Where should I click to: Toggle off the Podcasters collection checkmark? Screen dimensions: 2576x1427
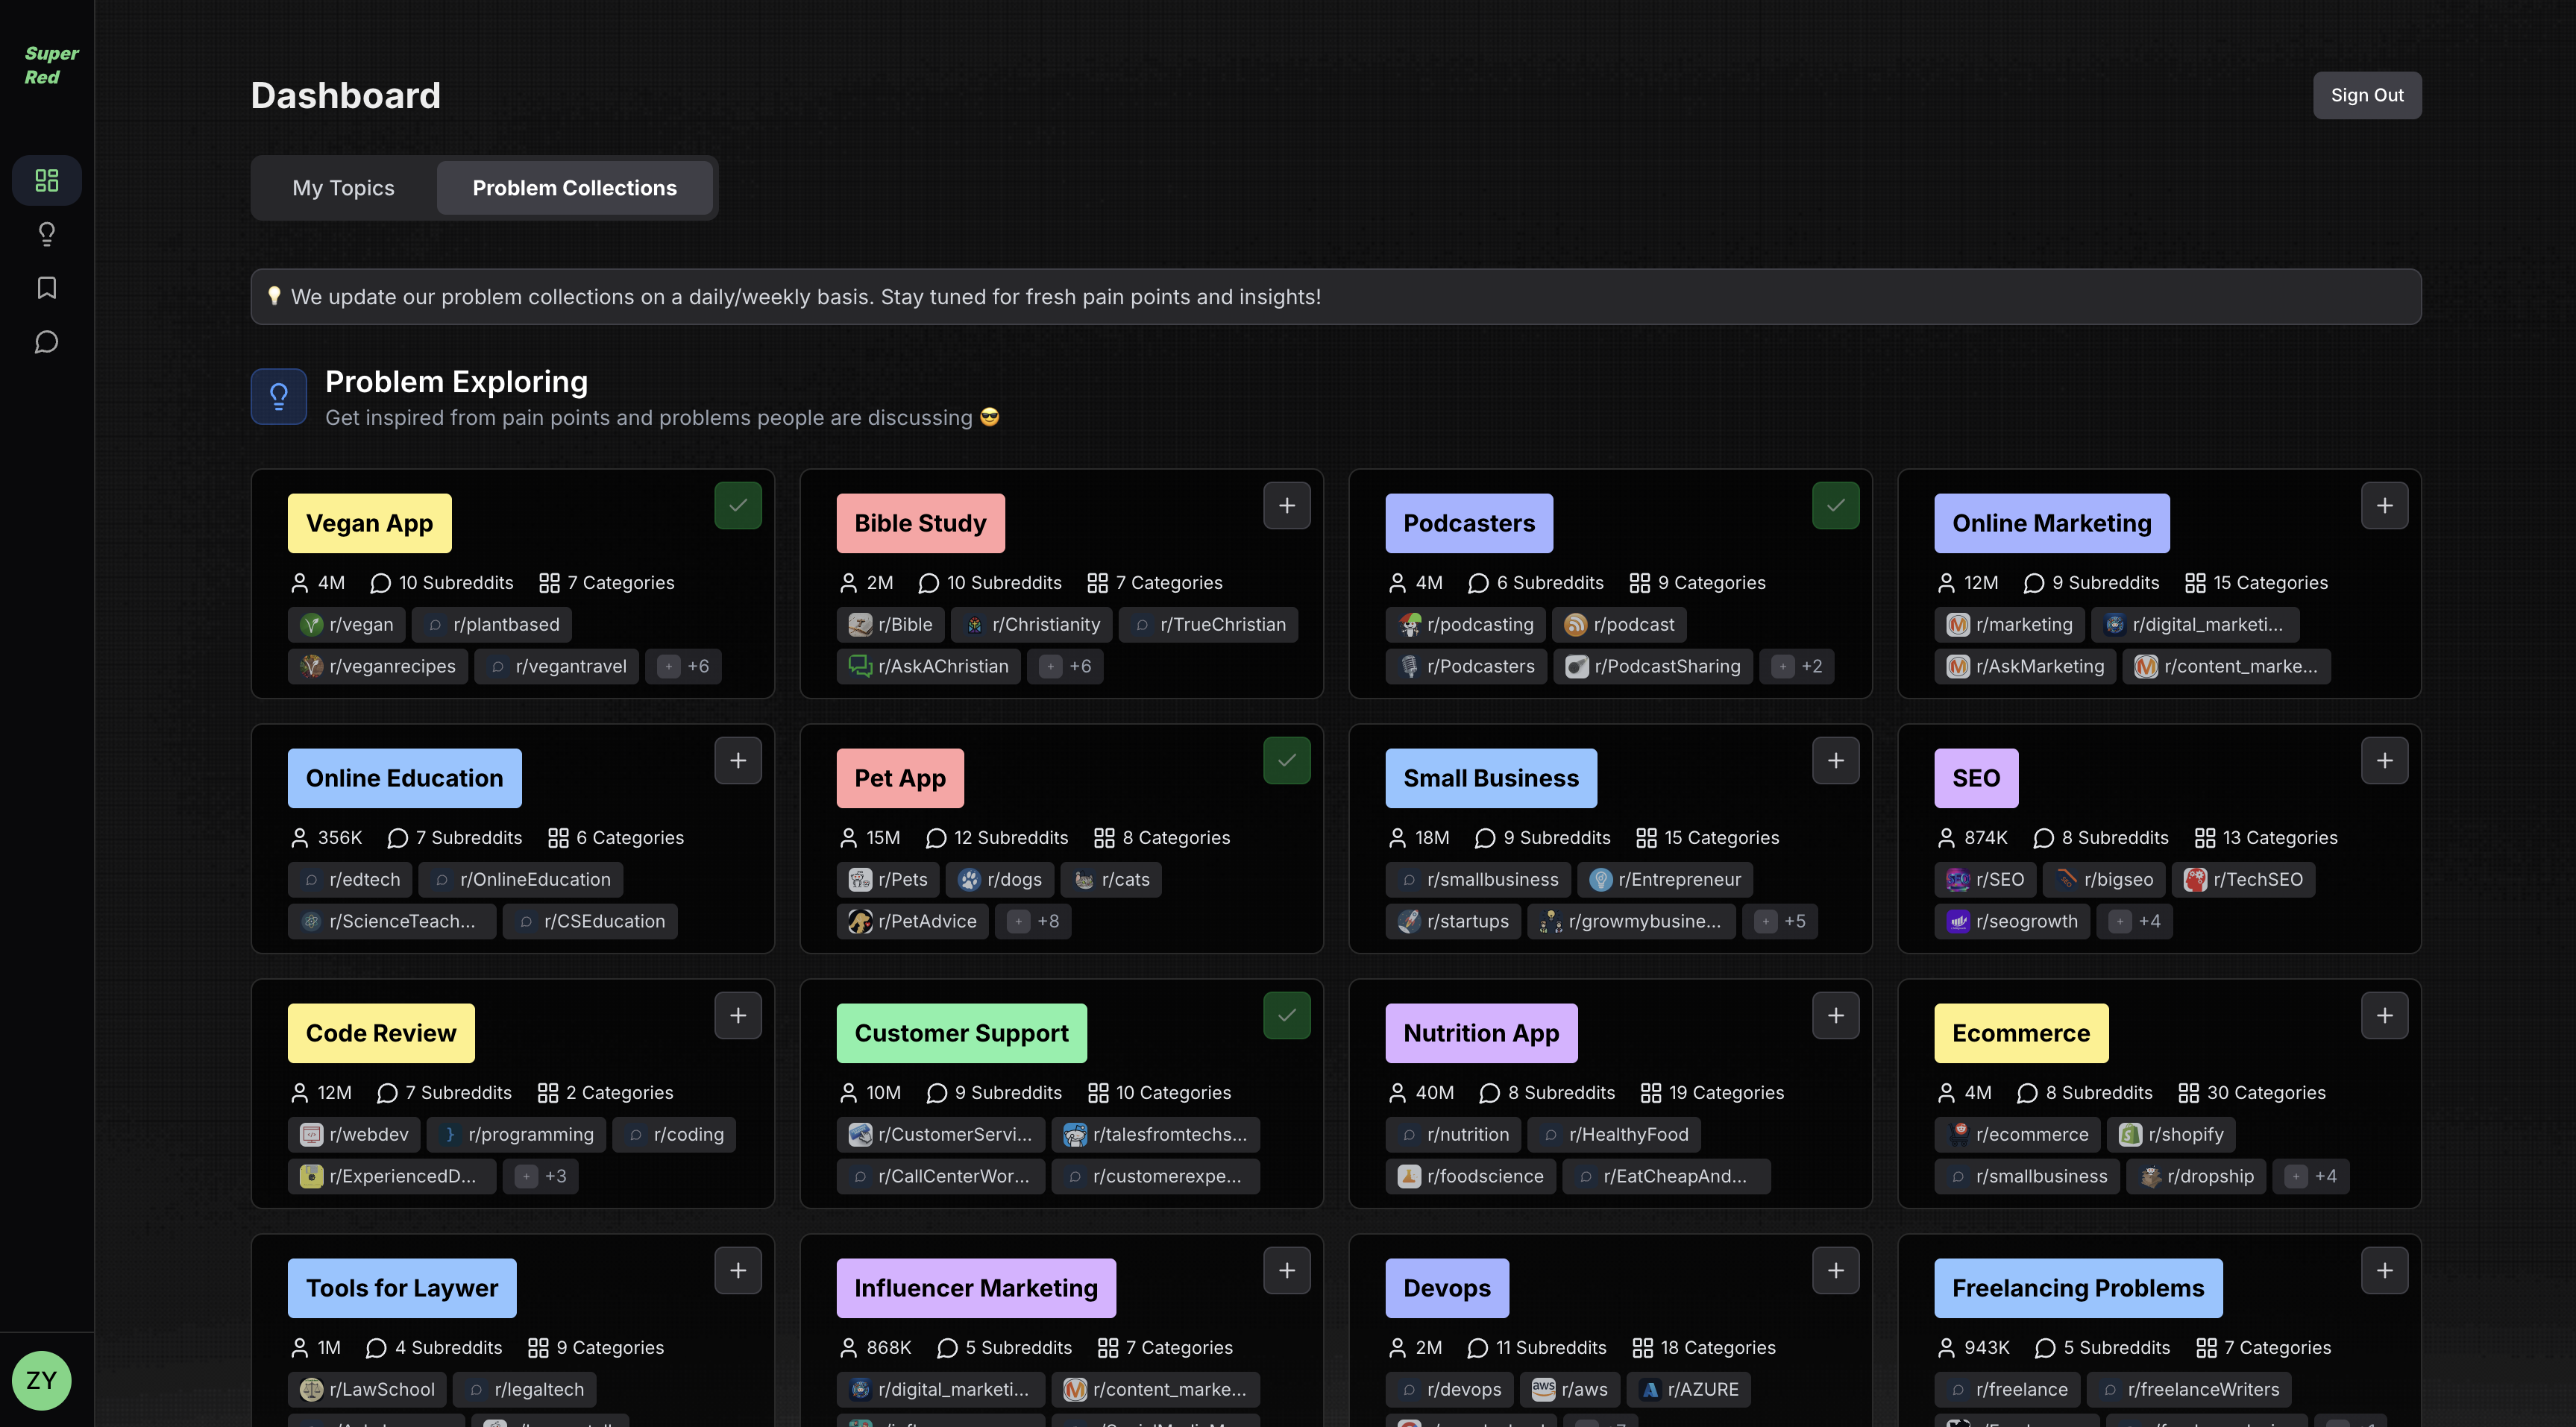click(x=1835, y=506)
